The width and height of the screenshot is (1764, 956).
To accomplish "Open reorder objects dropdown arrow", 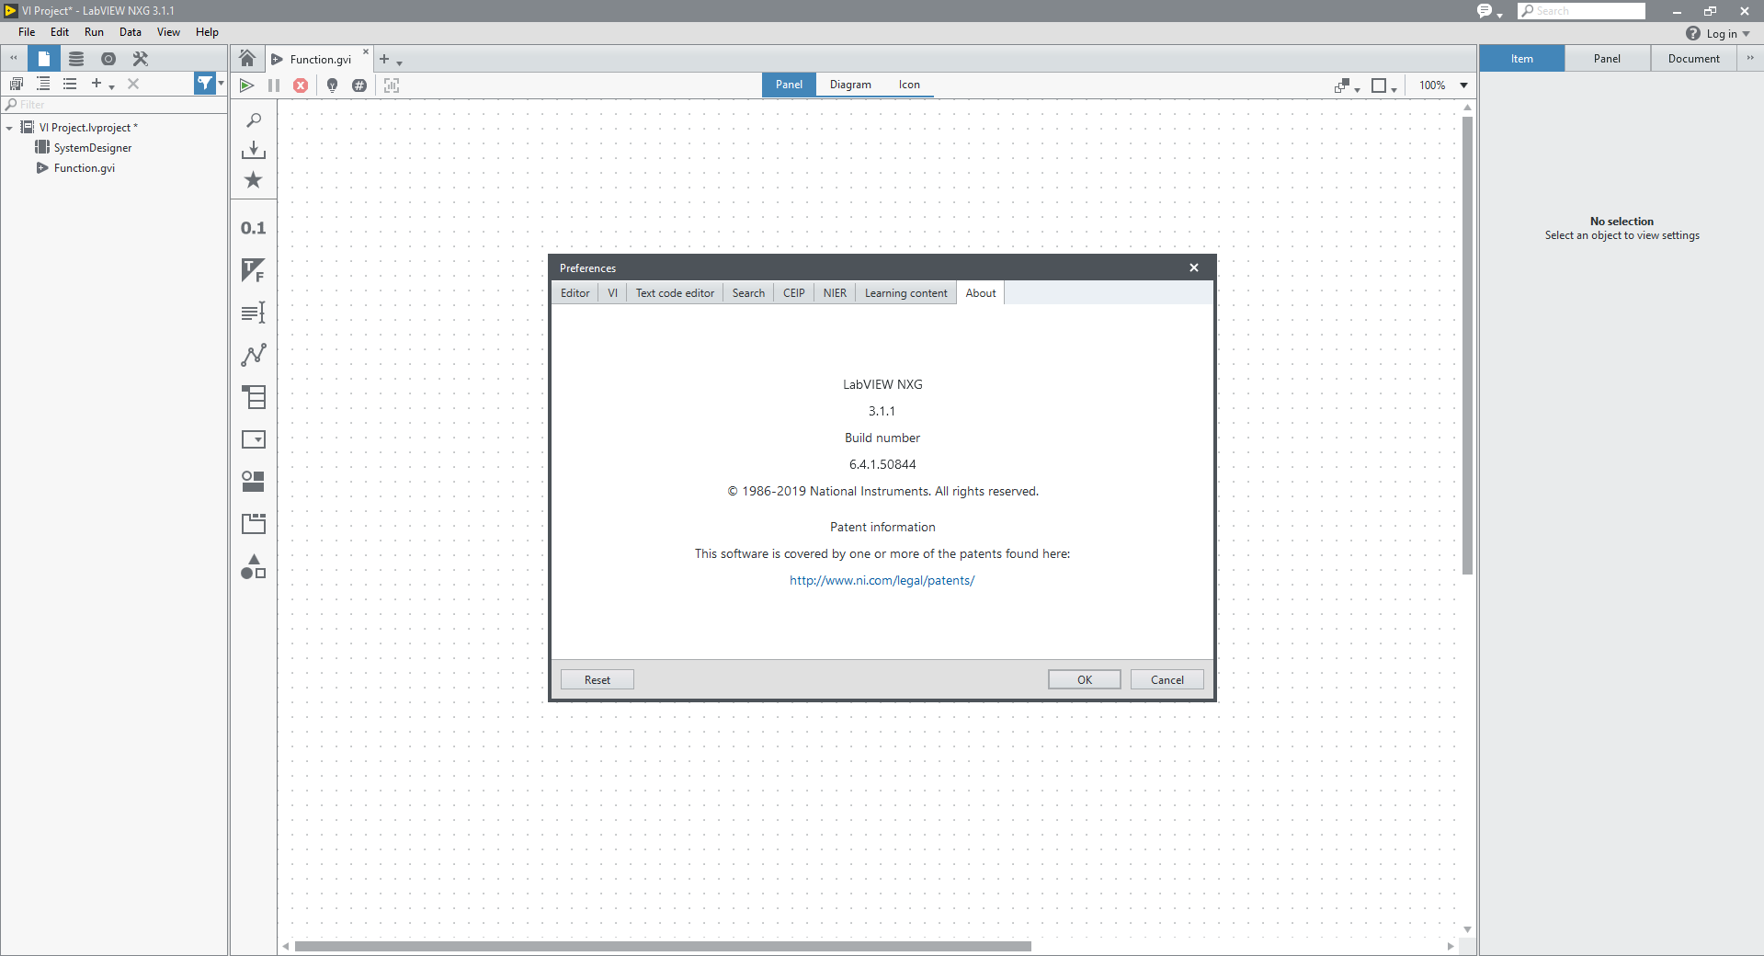I will pos(1357,89).
